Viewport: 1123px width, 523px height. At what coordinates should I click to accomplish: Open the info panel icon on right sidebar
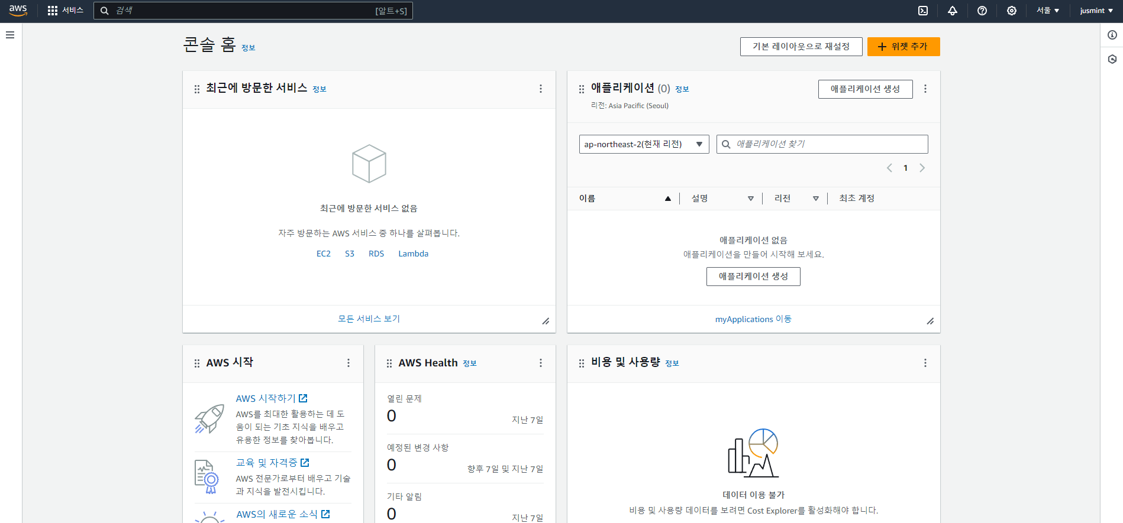(1112, 35)
